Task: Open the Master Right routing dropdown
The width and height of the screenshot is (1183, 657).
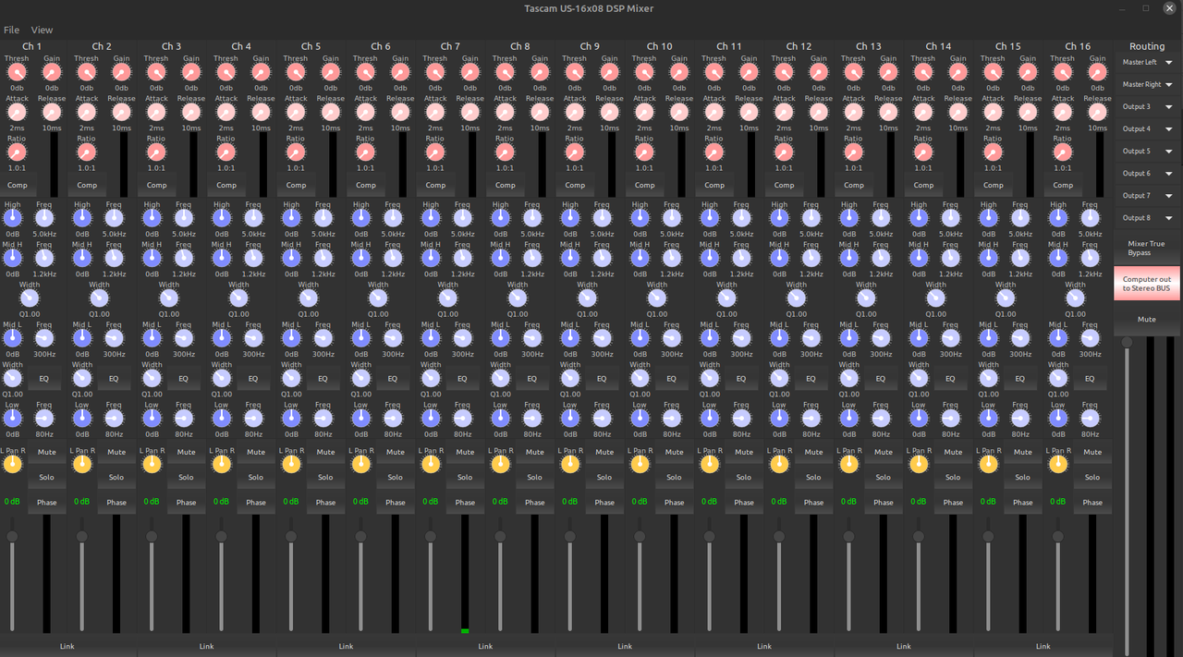Action: coord(1147,84)
